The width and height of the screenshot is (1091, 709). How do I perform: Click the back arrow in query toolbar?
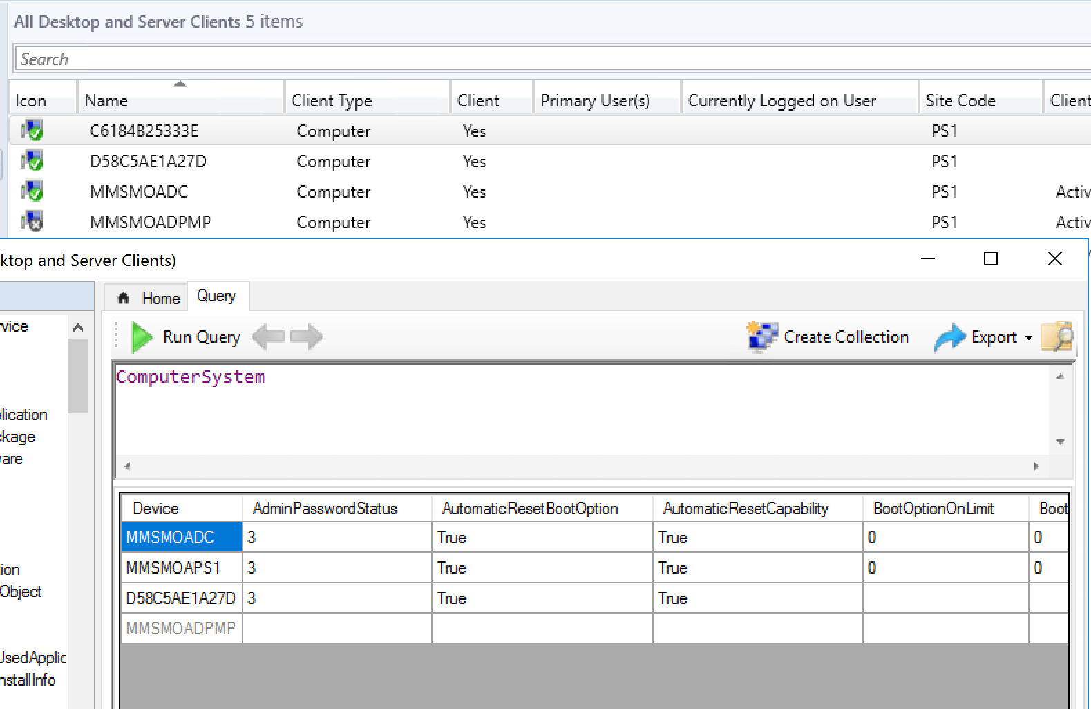click(x=268, y=337)
